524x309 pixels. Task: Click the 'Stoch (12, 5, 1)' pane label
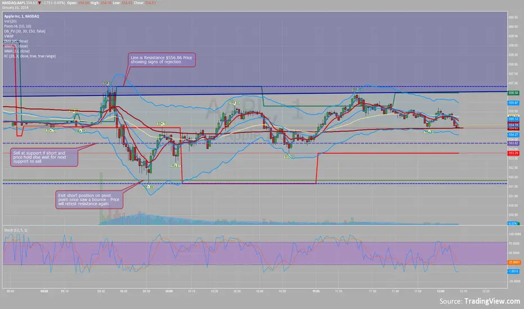coord(16,230)
